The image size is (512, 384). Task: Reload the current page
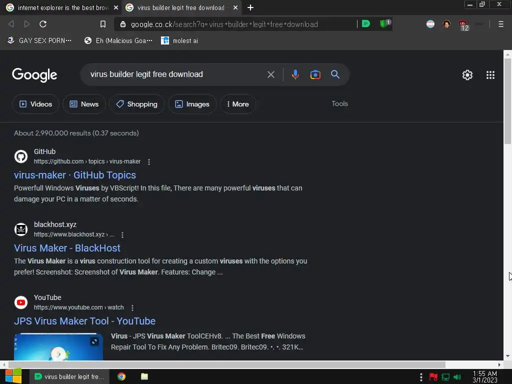coord(43,24)
